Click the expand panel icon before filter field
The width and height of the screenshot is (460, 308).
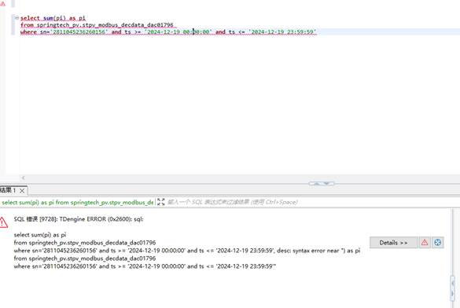click(160, 202)
